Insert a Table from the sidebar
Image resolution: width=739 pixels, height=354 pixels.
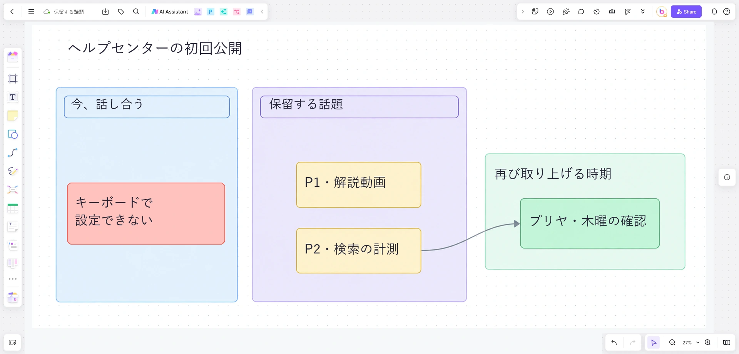[x=13, y=208]
